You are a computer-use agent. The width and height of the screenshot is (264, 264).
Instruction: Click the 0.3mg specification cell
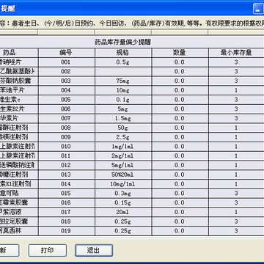(123, 194)
